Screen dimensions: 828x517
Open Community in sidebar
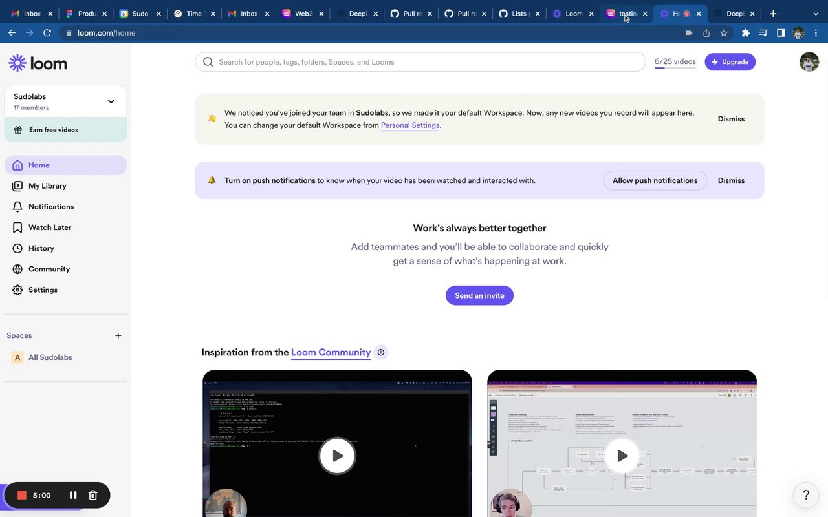coord(65,269)
